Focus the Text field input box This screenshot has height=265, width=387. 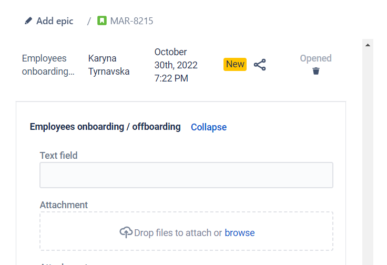coord(186,175)
